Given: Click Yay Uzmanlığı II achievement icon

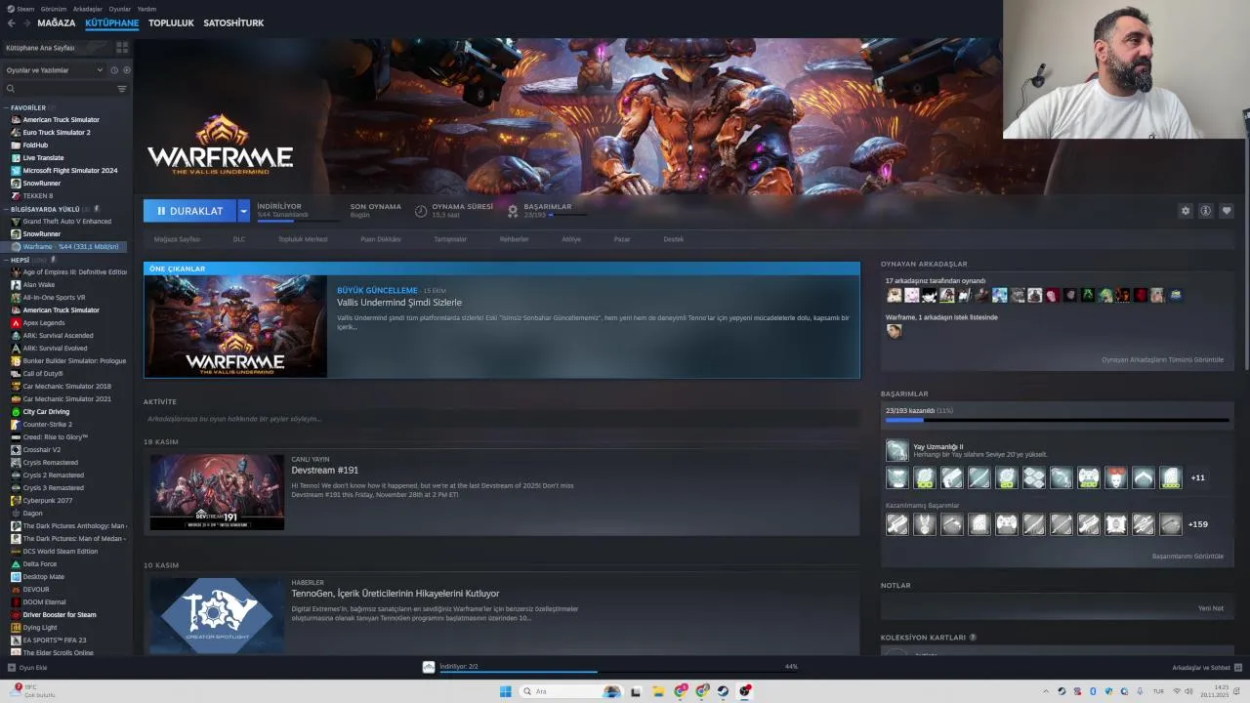Looking at the screenshot, I should [x=896, y=450].
